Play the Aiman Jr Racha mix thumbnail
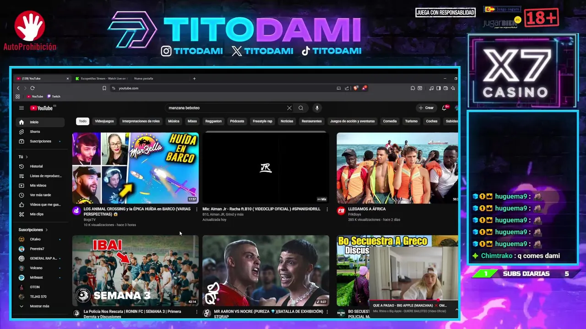Image resolution: width=586 pixels, height=329 pixels. [266, 168]
